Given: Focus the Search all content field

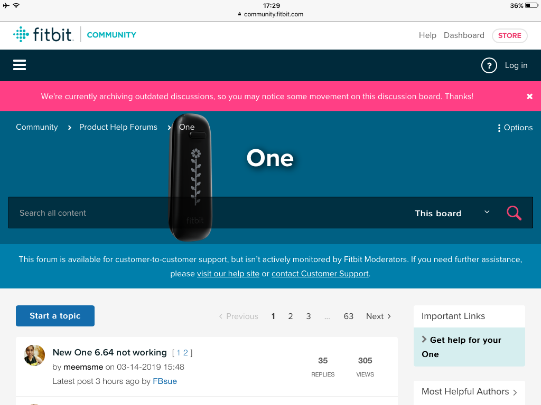Looking at the screenshot, I should (207, 213).
